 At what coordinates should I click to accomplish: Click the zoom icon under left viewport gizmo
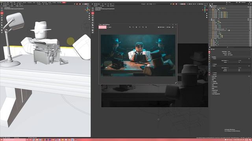click(89, 13)
